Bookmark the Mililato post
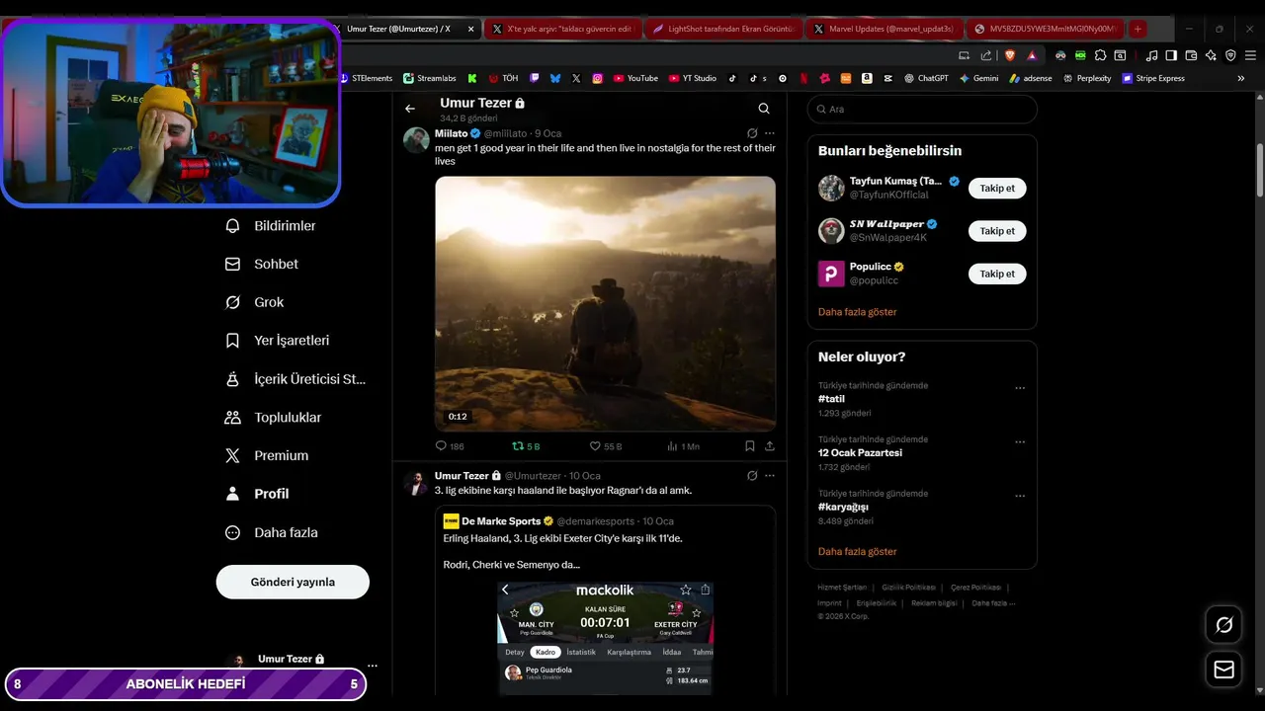1265x711 pixels. pyautogui.click(x=750, y=446)
